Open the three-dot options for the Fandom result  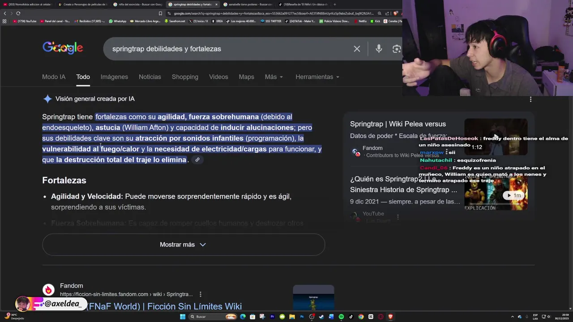[201, 294]
